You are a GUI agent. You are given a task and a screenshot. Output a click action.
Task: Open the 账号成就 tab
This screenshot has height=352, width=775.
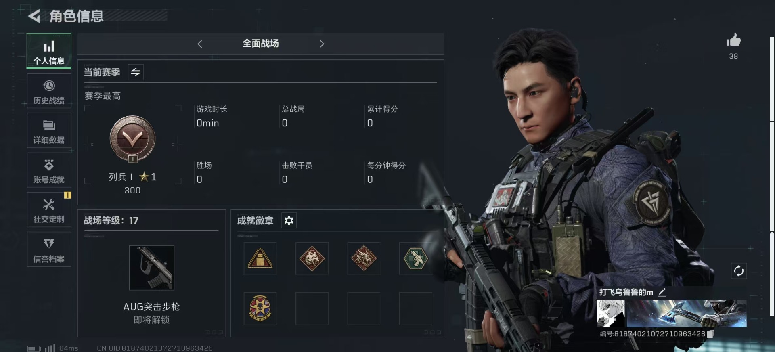(x=49, y=170)
